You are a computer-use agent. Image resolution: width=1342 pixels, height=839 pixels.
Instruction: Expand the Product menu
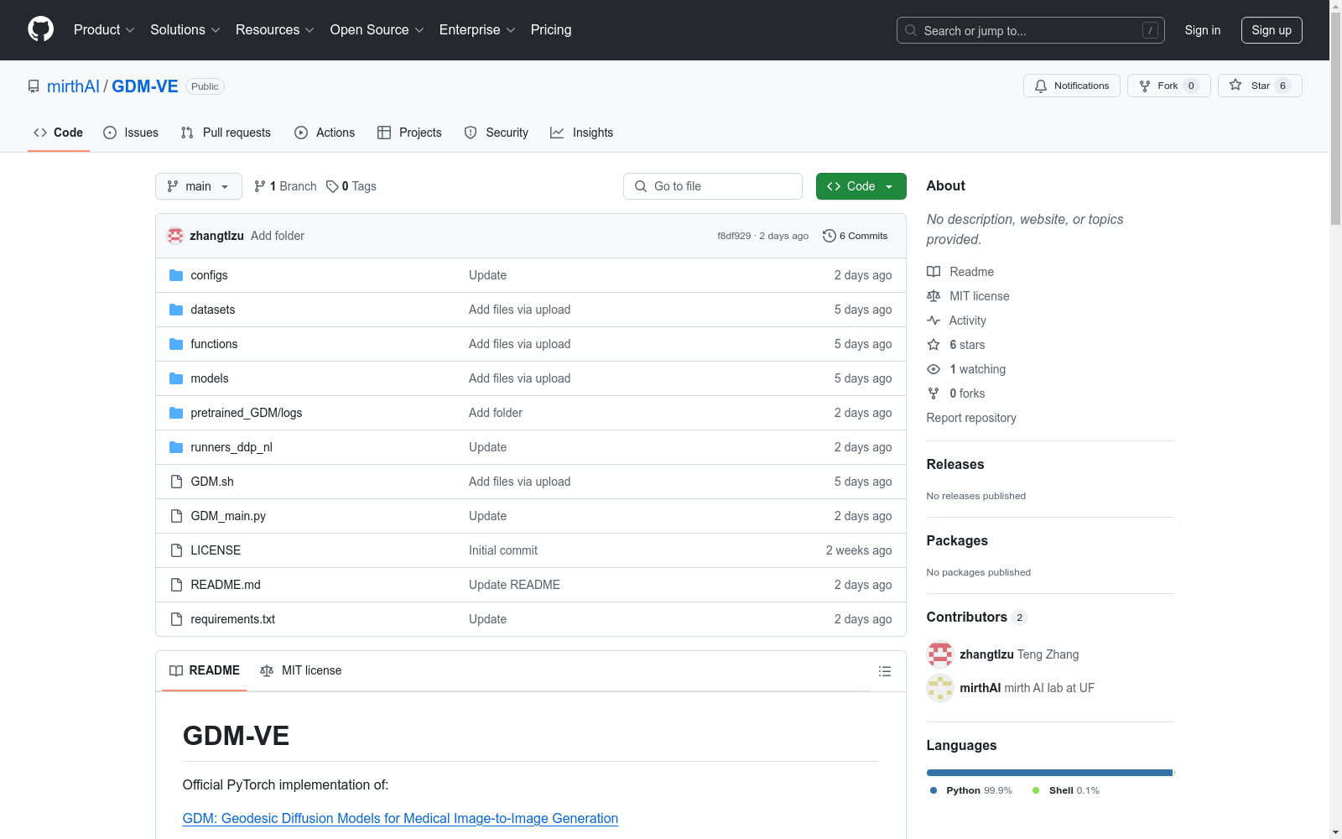104,30
